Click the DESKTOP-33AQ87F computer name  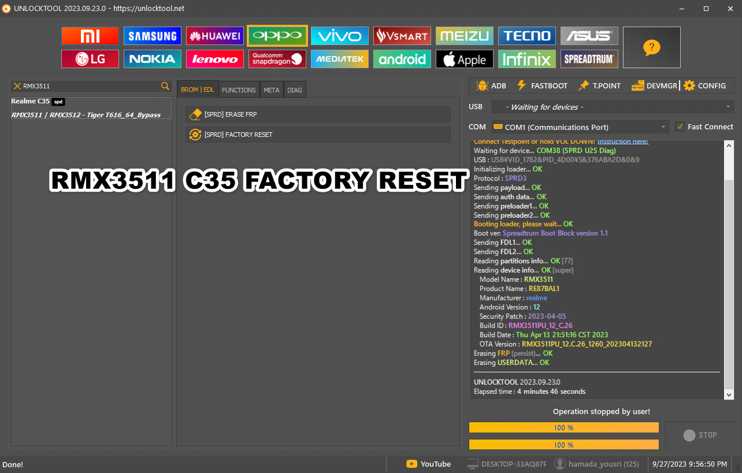(x=506, y=464)
